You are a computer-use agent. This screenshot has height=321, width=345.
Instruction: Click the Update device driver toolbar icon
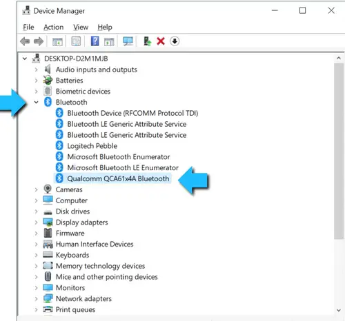pyautogui.click(x=147, y=41)
